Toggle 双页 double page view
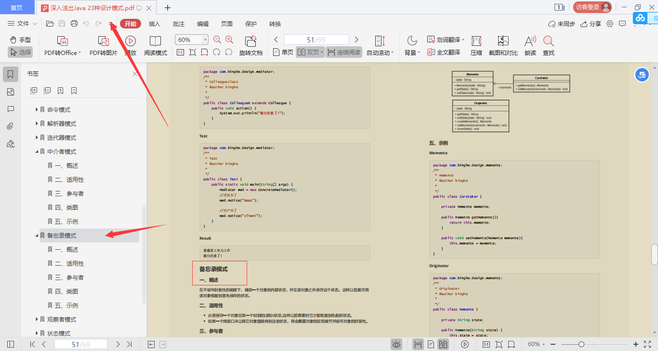658x351 pixels. (x=310, y=52)
